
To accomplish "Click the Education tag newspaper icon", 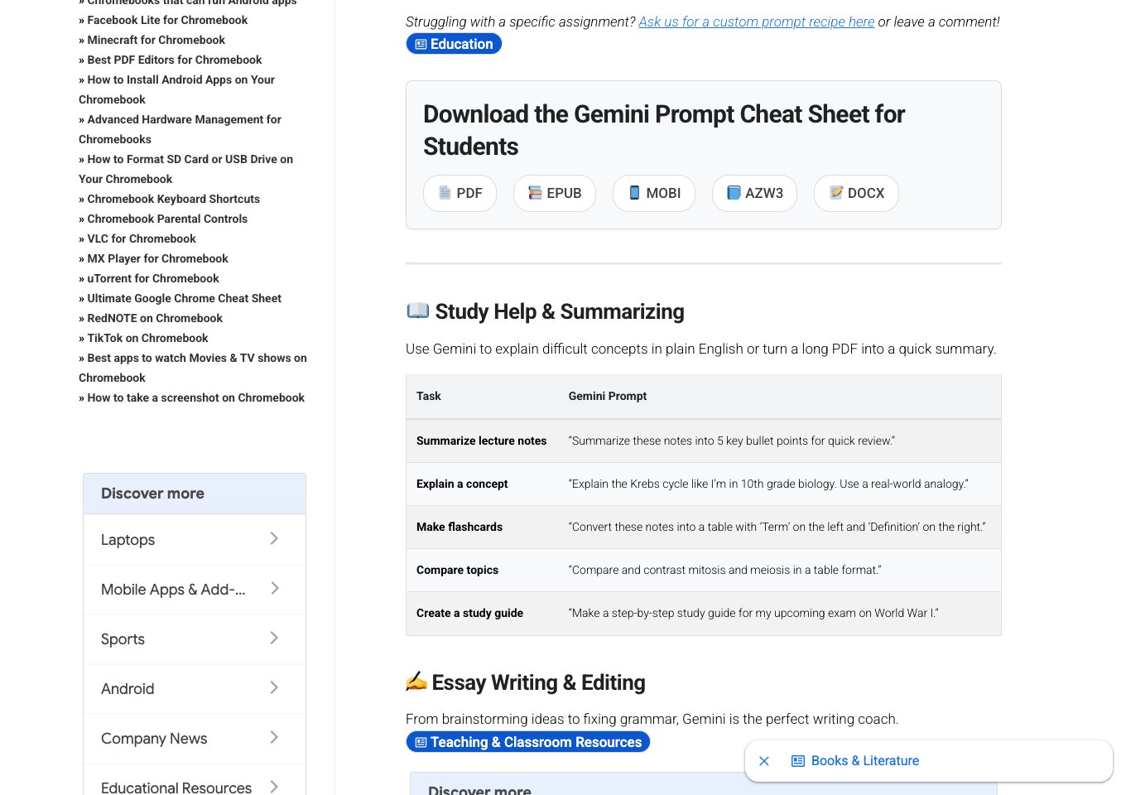I will tap(421, 44).
